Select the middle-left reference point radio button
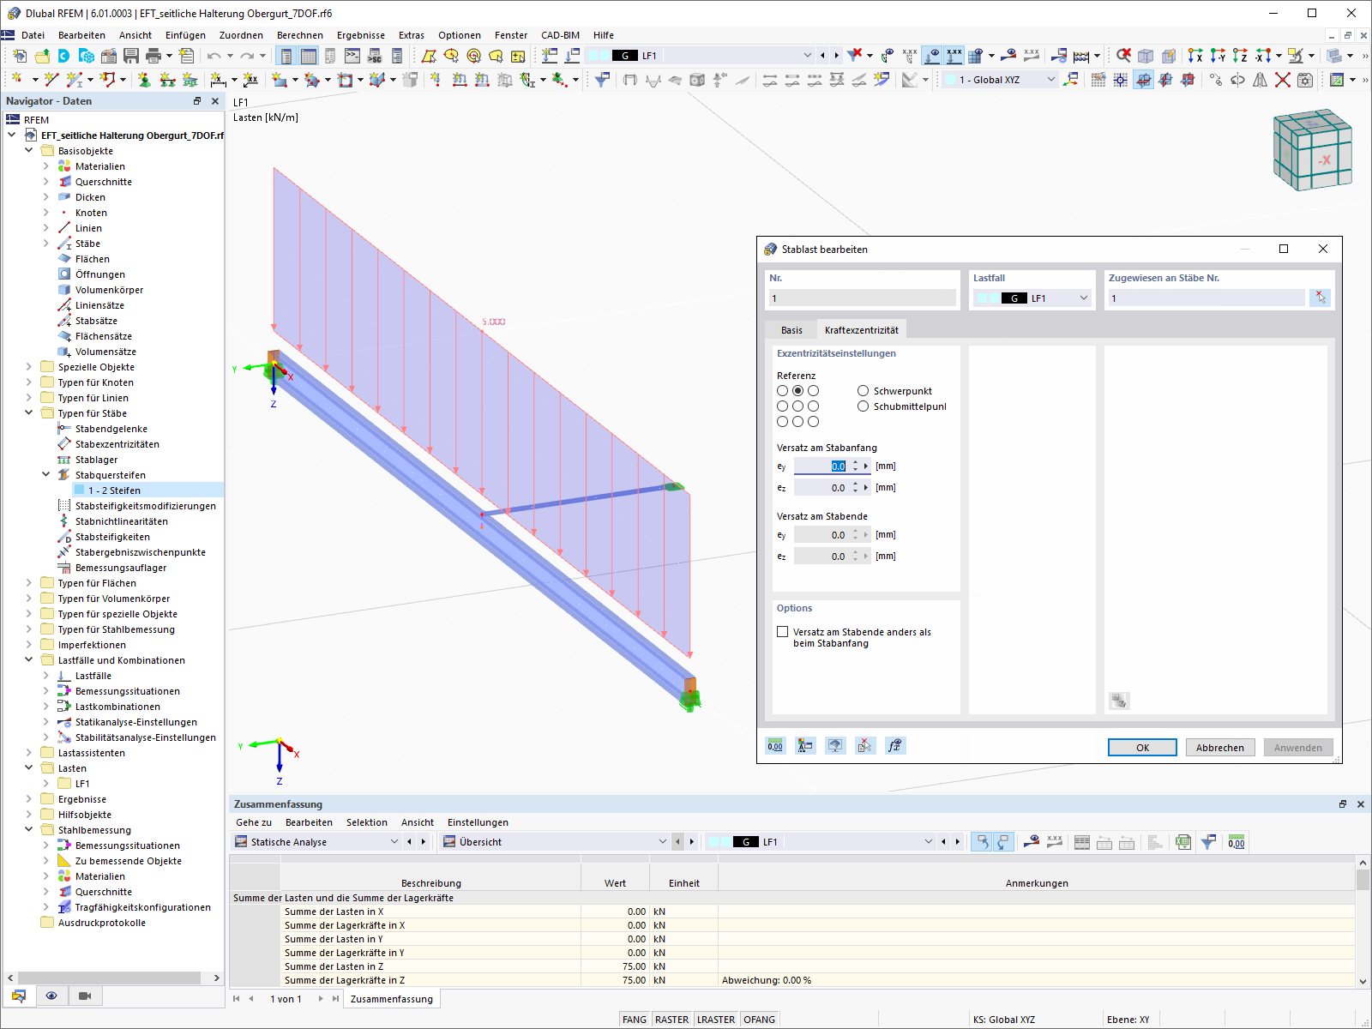This screenshot has height=1029, width=1372. point(783,406)
